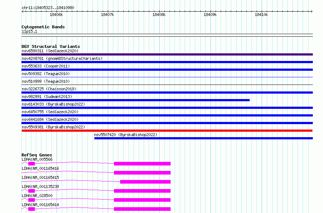The width and height of the screenshot is (323, 213).
Task: Click the small exon of LDHA|NM_001135239
Action: [x=32, y=191]
